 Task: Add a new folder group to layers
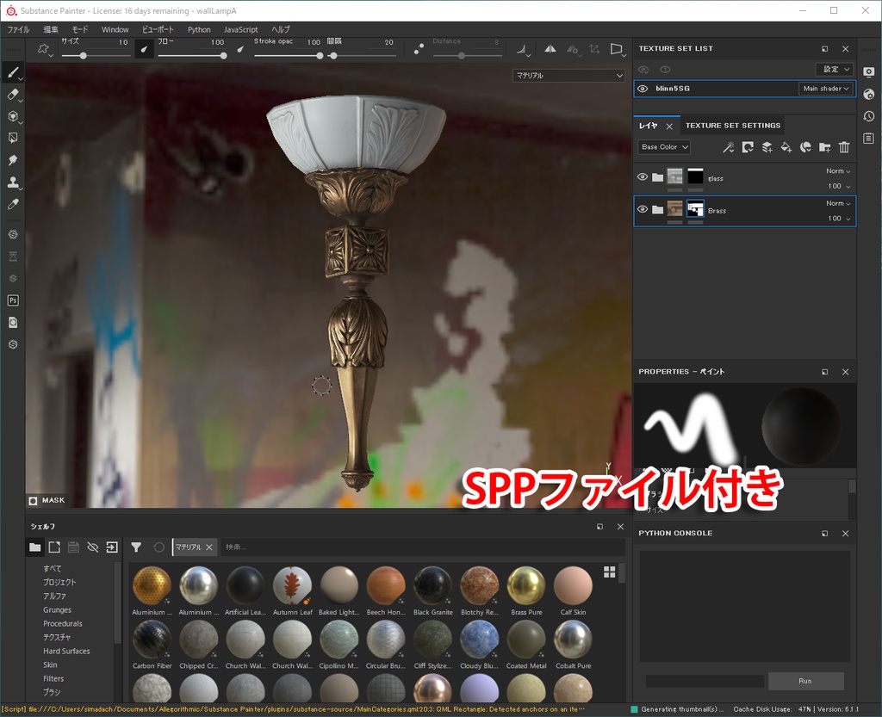(824, 147)
